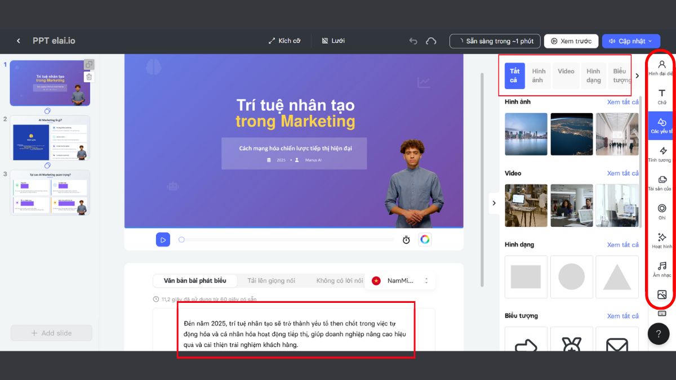Add the envelope icon element
The width and height of the screenshot is (676, 380).
[617, 339]
